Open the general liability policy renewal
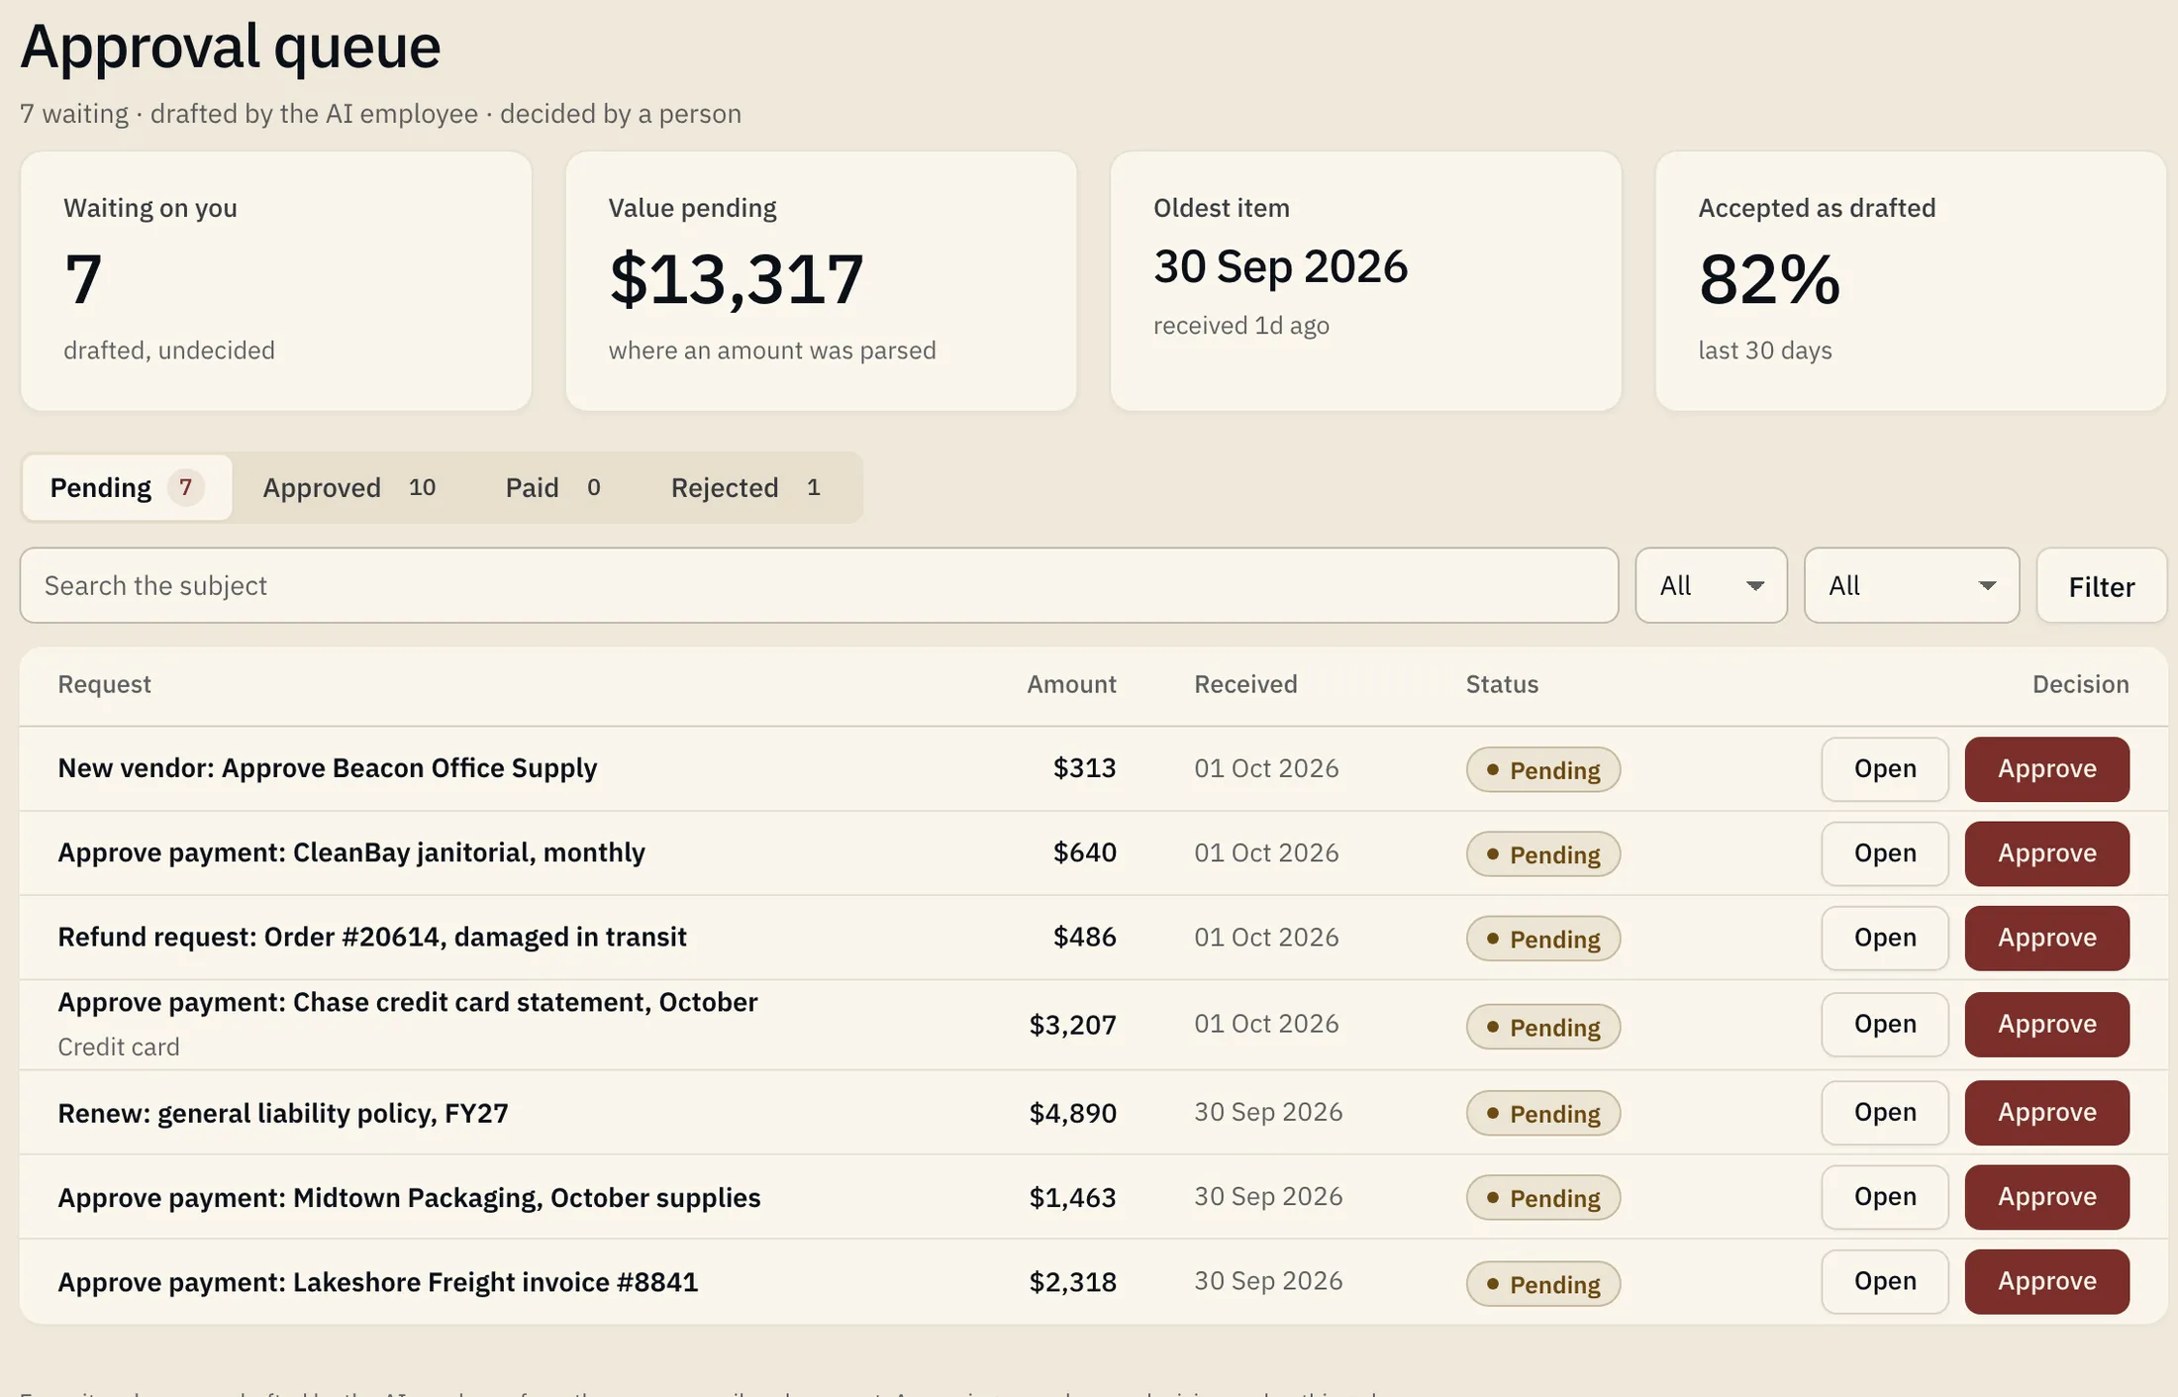This screenshot has height=1397, width=2178. coord(1884,1112)
